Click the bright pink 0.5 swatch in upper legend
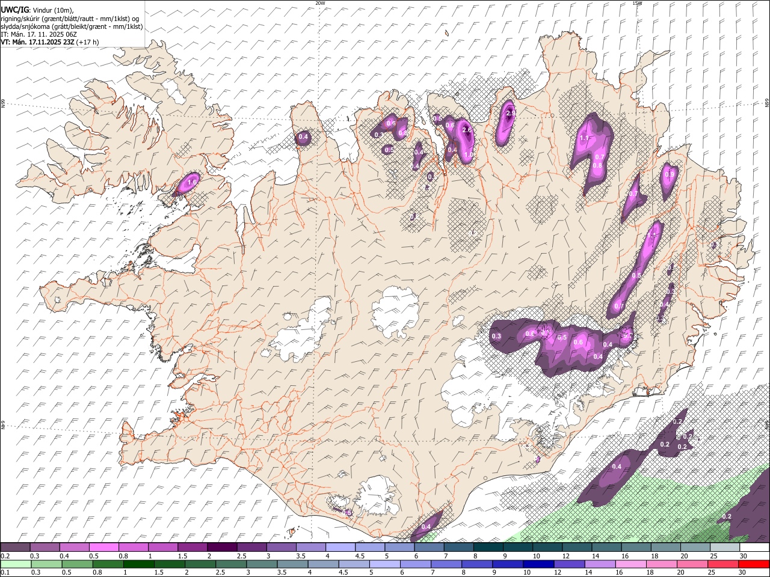The height and width of the screenshot is (577, 770). [x=104, y=548]
